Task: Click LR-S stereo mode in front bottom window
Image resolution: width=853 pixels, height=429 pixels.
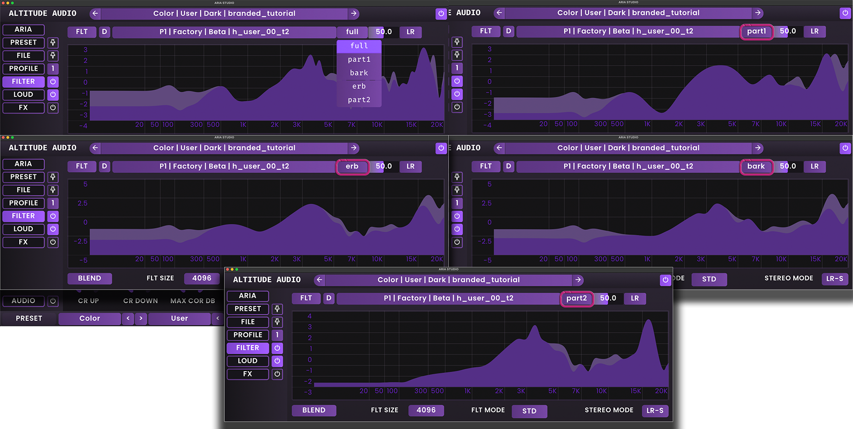Action: tap(655, 411)
